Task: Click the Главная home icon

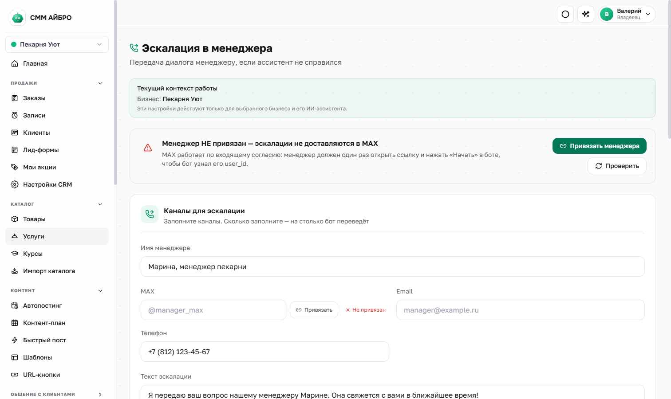Action: click(15, 63)
